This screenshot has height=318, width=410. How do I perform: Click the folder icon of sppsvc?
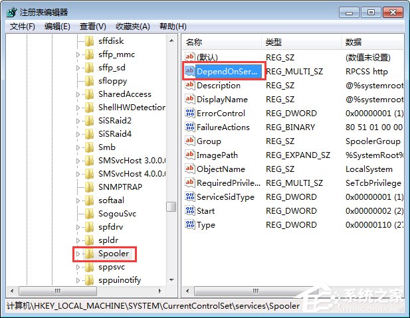(89, 267)
